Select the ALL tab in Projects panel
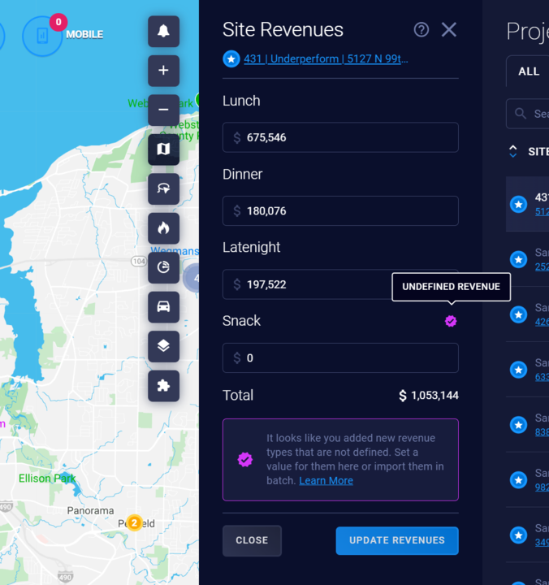549x585 pixels. tap(529, 71)
